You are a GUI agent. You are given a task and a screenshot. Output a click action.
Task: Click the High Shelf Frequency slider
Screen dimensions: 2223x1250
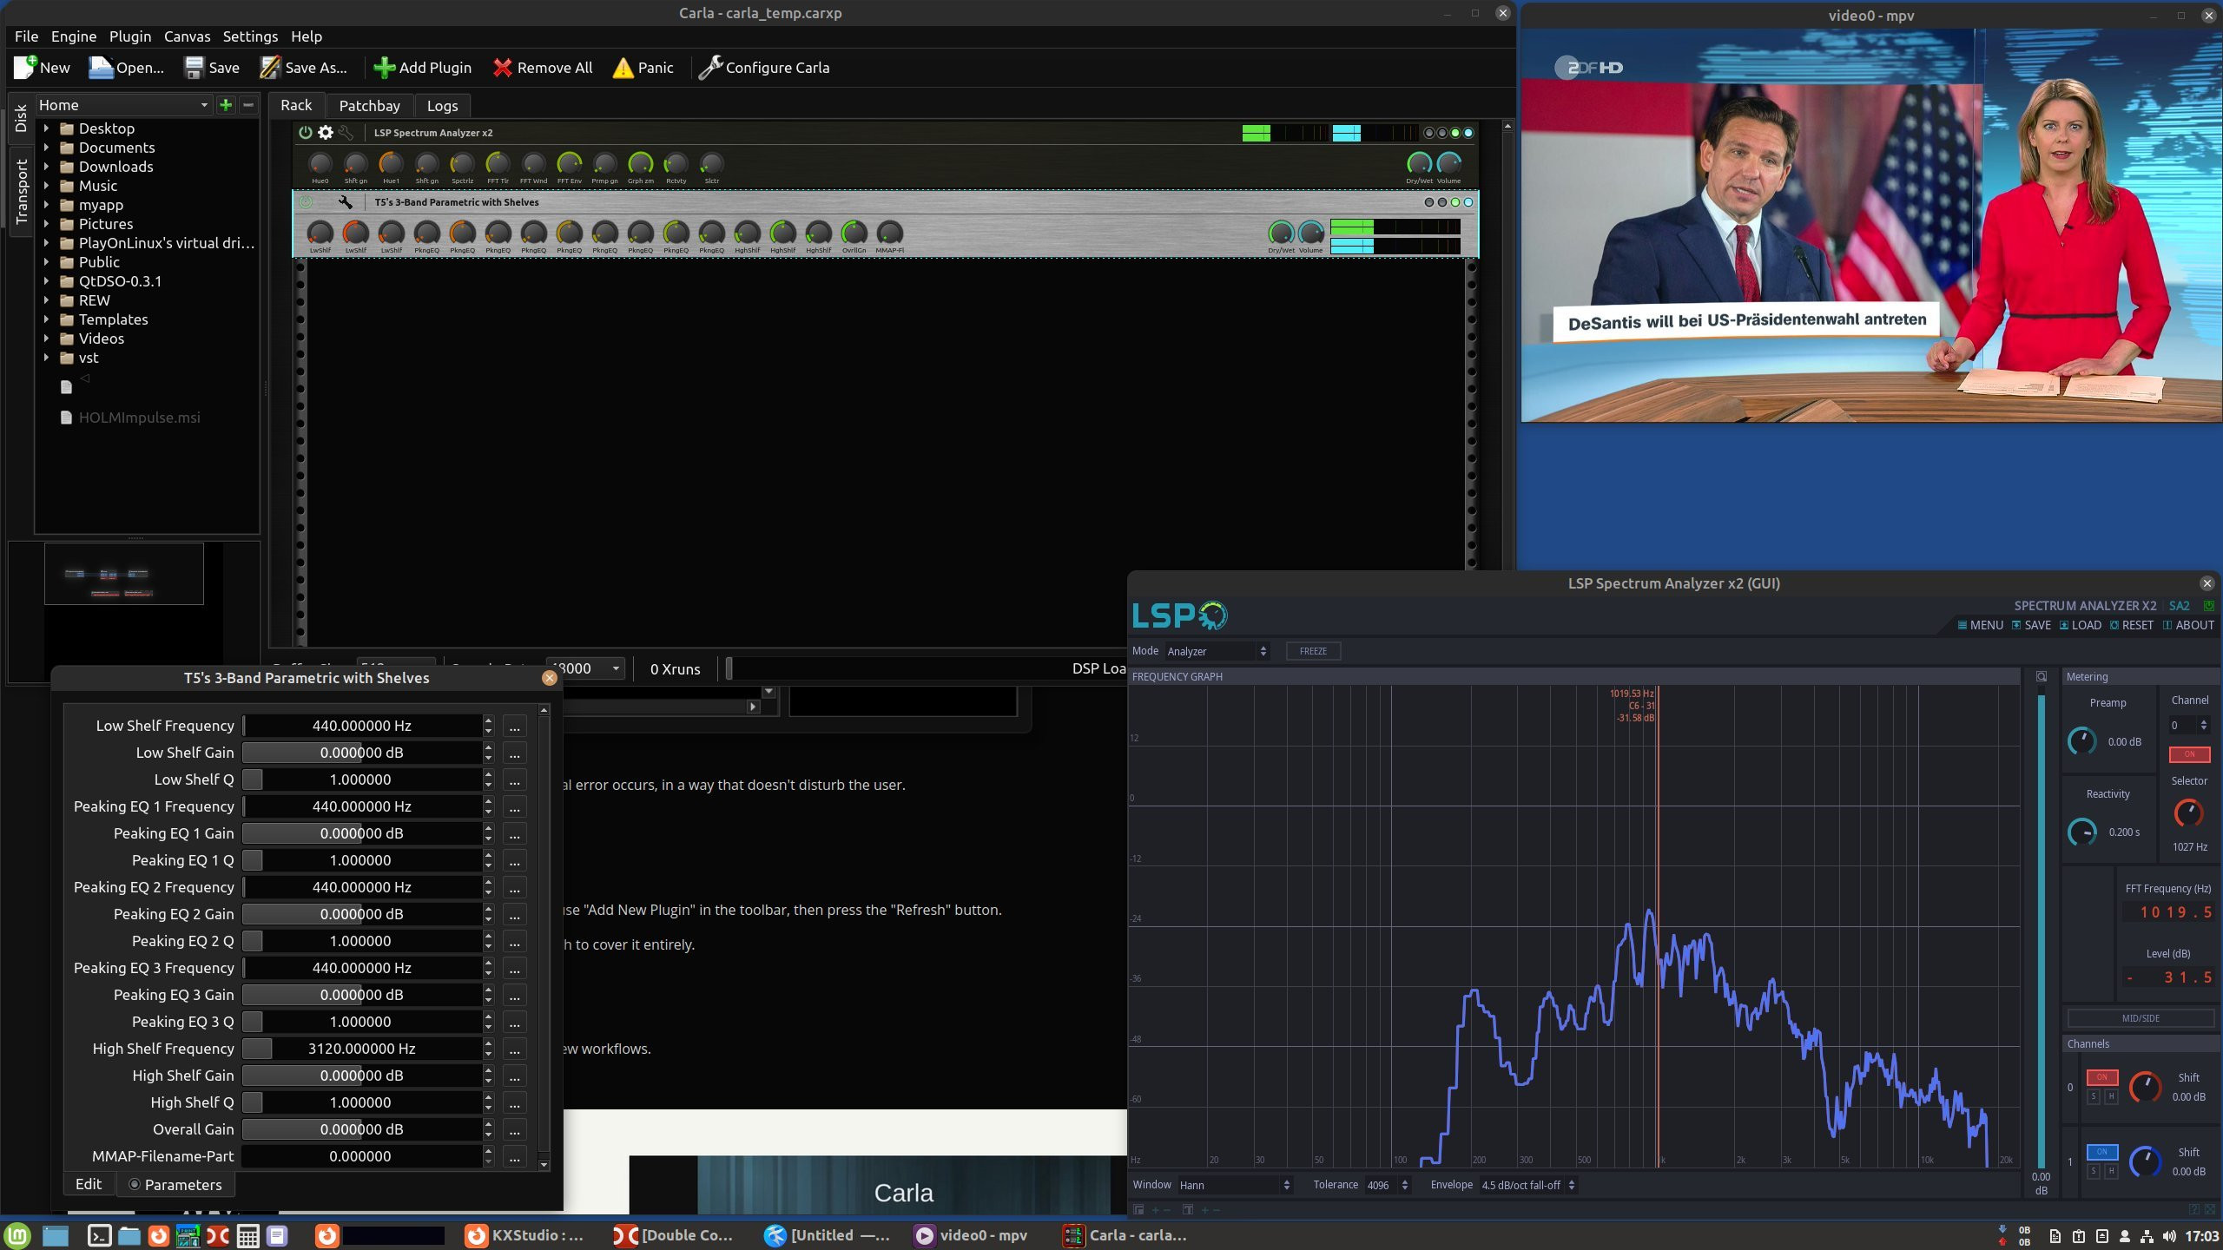click(x=361, y=1049)
